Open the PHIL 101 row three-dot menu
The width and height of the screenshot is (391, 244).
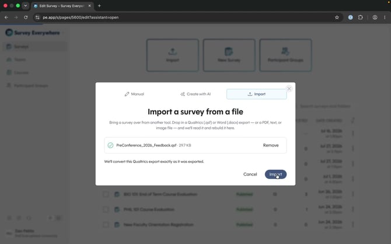click(353, 210)
